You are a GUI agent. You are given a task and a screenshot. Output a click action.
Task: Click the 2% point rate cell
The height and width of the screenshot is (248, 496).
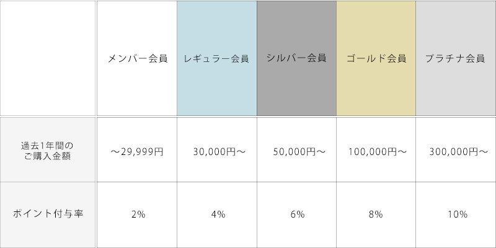pos(137,214)
